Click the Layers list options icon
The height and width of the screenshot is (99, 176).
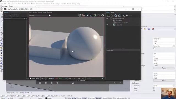click(123, 16)
